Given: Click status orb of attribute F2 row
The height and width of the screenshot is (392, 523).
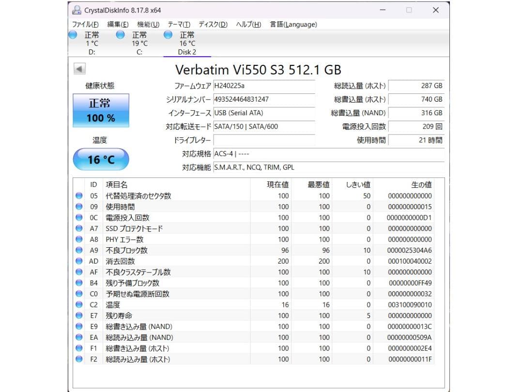Looking at the screenshot, I should click(79, 359).
